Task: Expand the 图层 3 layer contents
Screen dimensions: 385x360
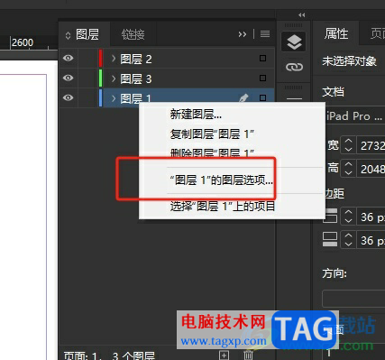Action: (114, 78)
